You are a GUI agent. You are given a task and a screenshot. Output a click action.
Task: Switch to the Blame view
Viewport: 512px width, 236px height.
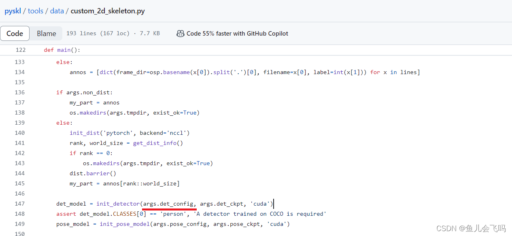click(x=46, y=33)
